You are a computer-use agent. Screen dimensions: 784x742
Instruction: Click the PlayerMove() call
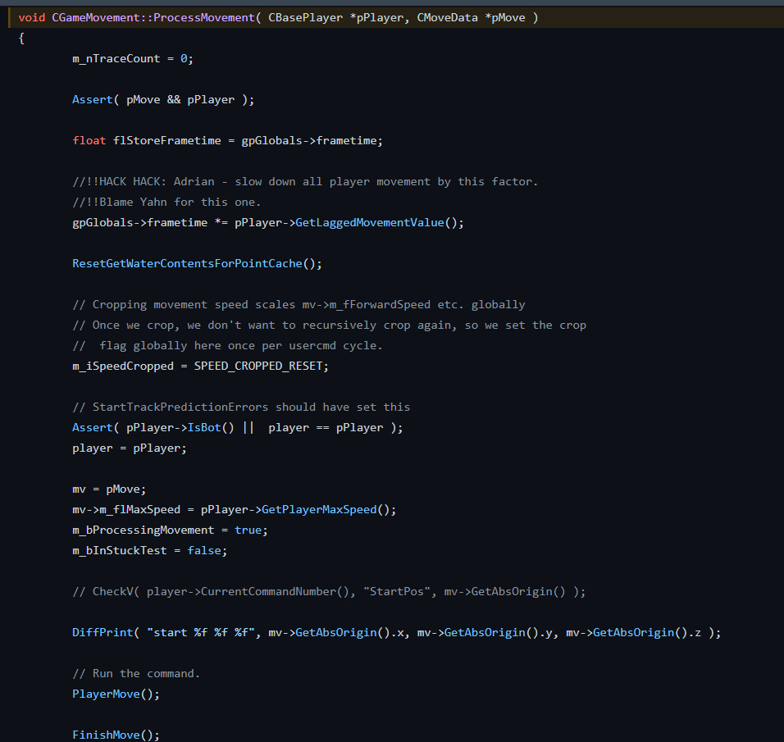tap(116, 694)
